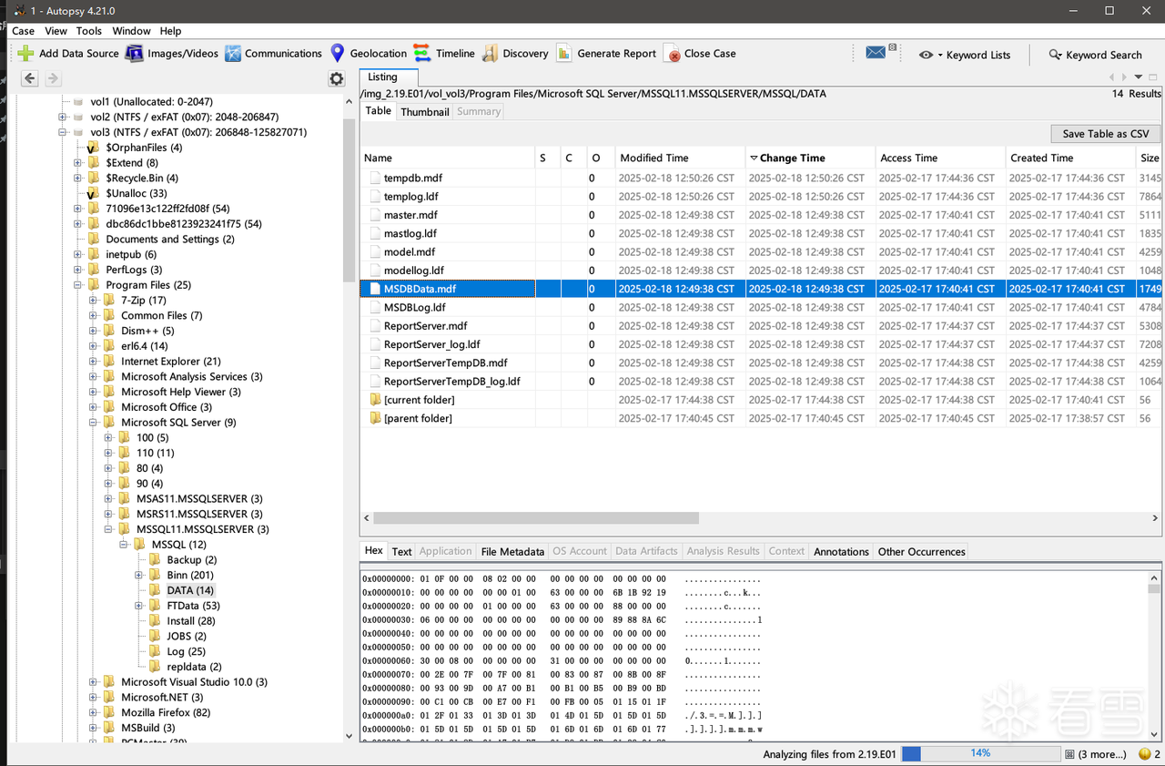Select the Text content viewer tab
Image resolution: width=1165 pixels, height=766 pixels.
click(x=401, y=551)
